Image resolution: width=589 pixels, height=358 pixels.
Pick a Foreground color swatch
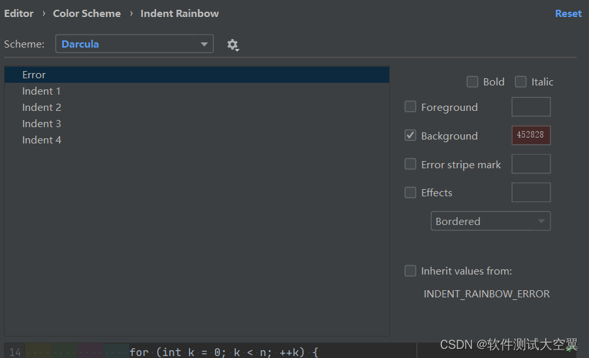point(531,107)
